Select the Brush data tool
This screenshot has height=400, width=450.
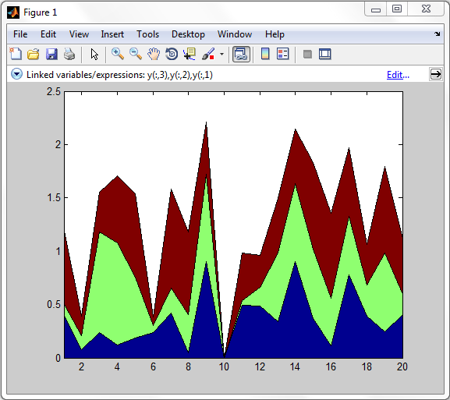pyautogui.click(x=208, y=54)
